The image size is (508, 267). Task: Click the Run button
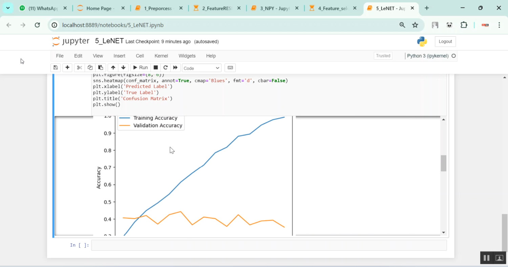(x=140, y=68)
